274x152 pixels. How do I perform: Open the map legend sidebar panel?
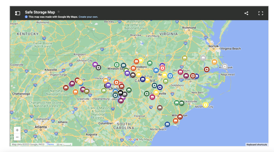click(x=18, y=13)
